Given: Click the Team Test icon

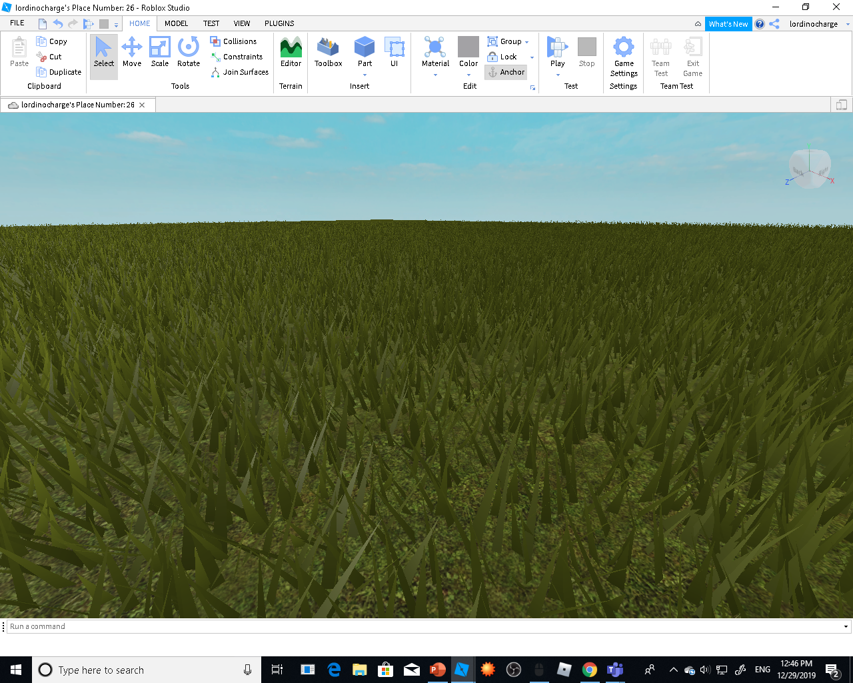Looking at the screenshot, I should (x=660, y=57).
